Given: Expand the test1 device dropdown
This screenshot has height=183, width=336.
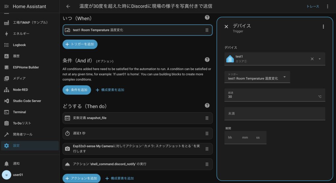Looking at the screenshot, I should [320, 59].
